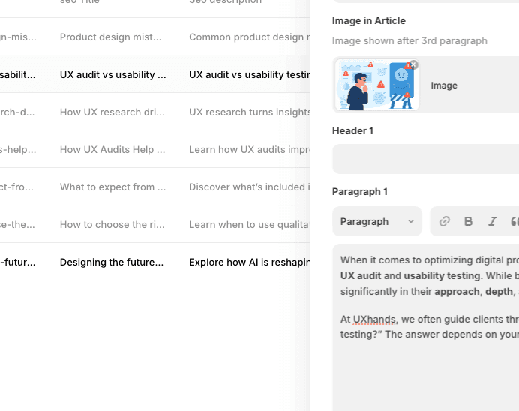
Task: Click the 'Image' label beside the thumbnail
Action: click(444, 85)
